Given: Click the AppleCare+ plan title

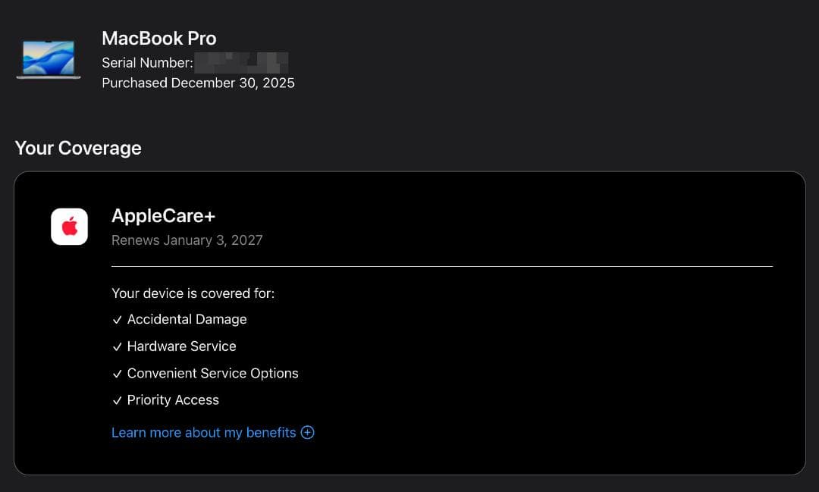Looking at the screenshot, I should [x=164, y=216].
